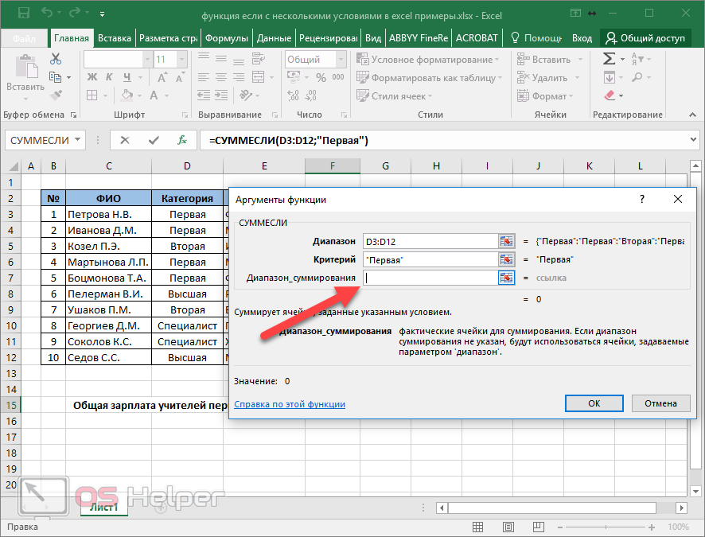Click the decrease decimal places icon
This screenshot has height=537, width=705.
[x=310, y=95]
